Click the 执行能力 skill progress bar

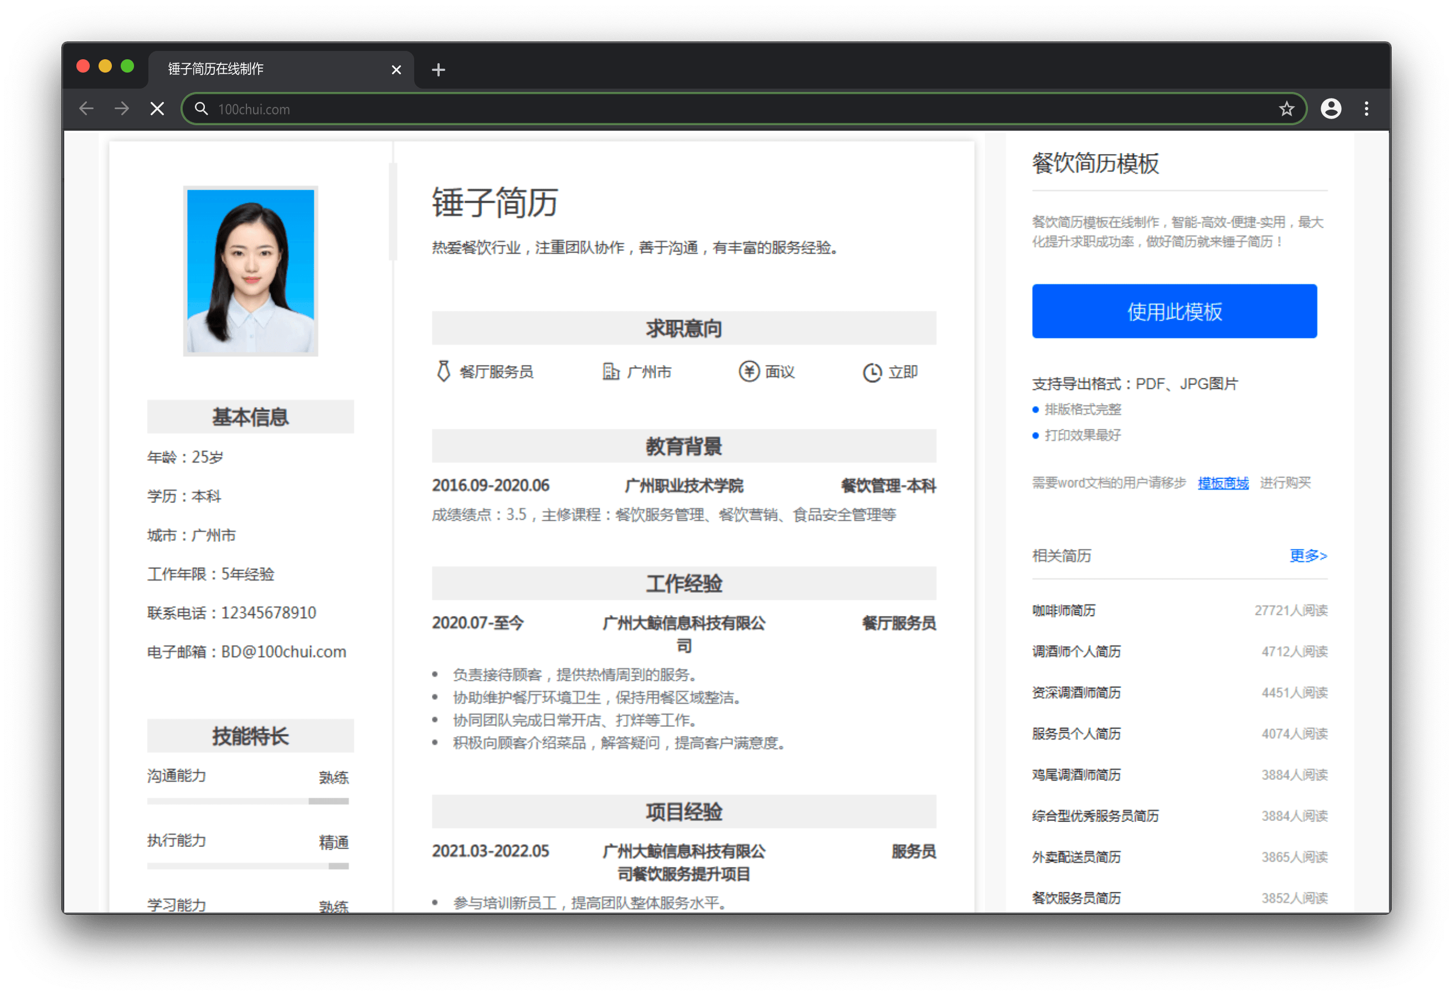tap(248, 866)
